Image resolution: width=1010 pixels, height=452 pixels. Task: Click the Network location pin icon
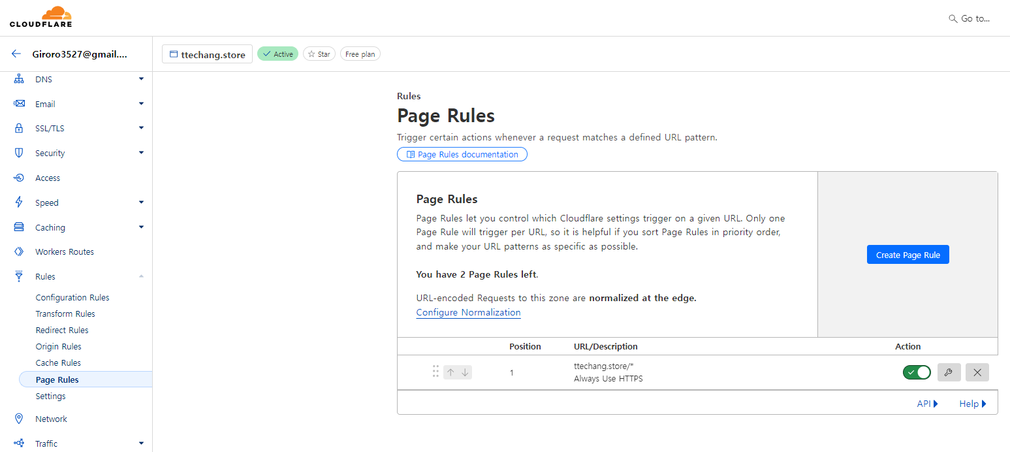click(19, 419)
